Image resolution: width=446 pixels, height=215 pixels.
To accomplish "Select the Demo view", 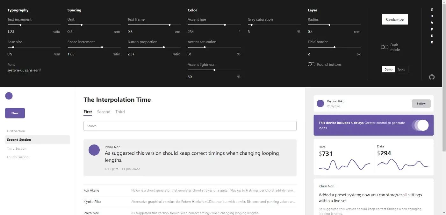I will 388,69.
